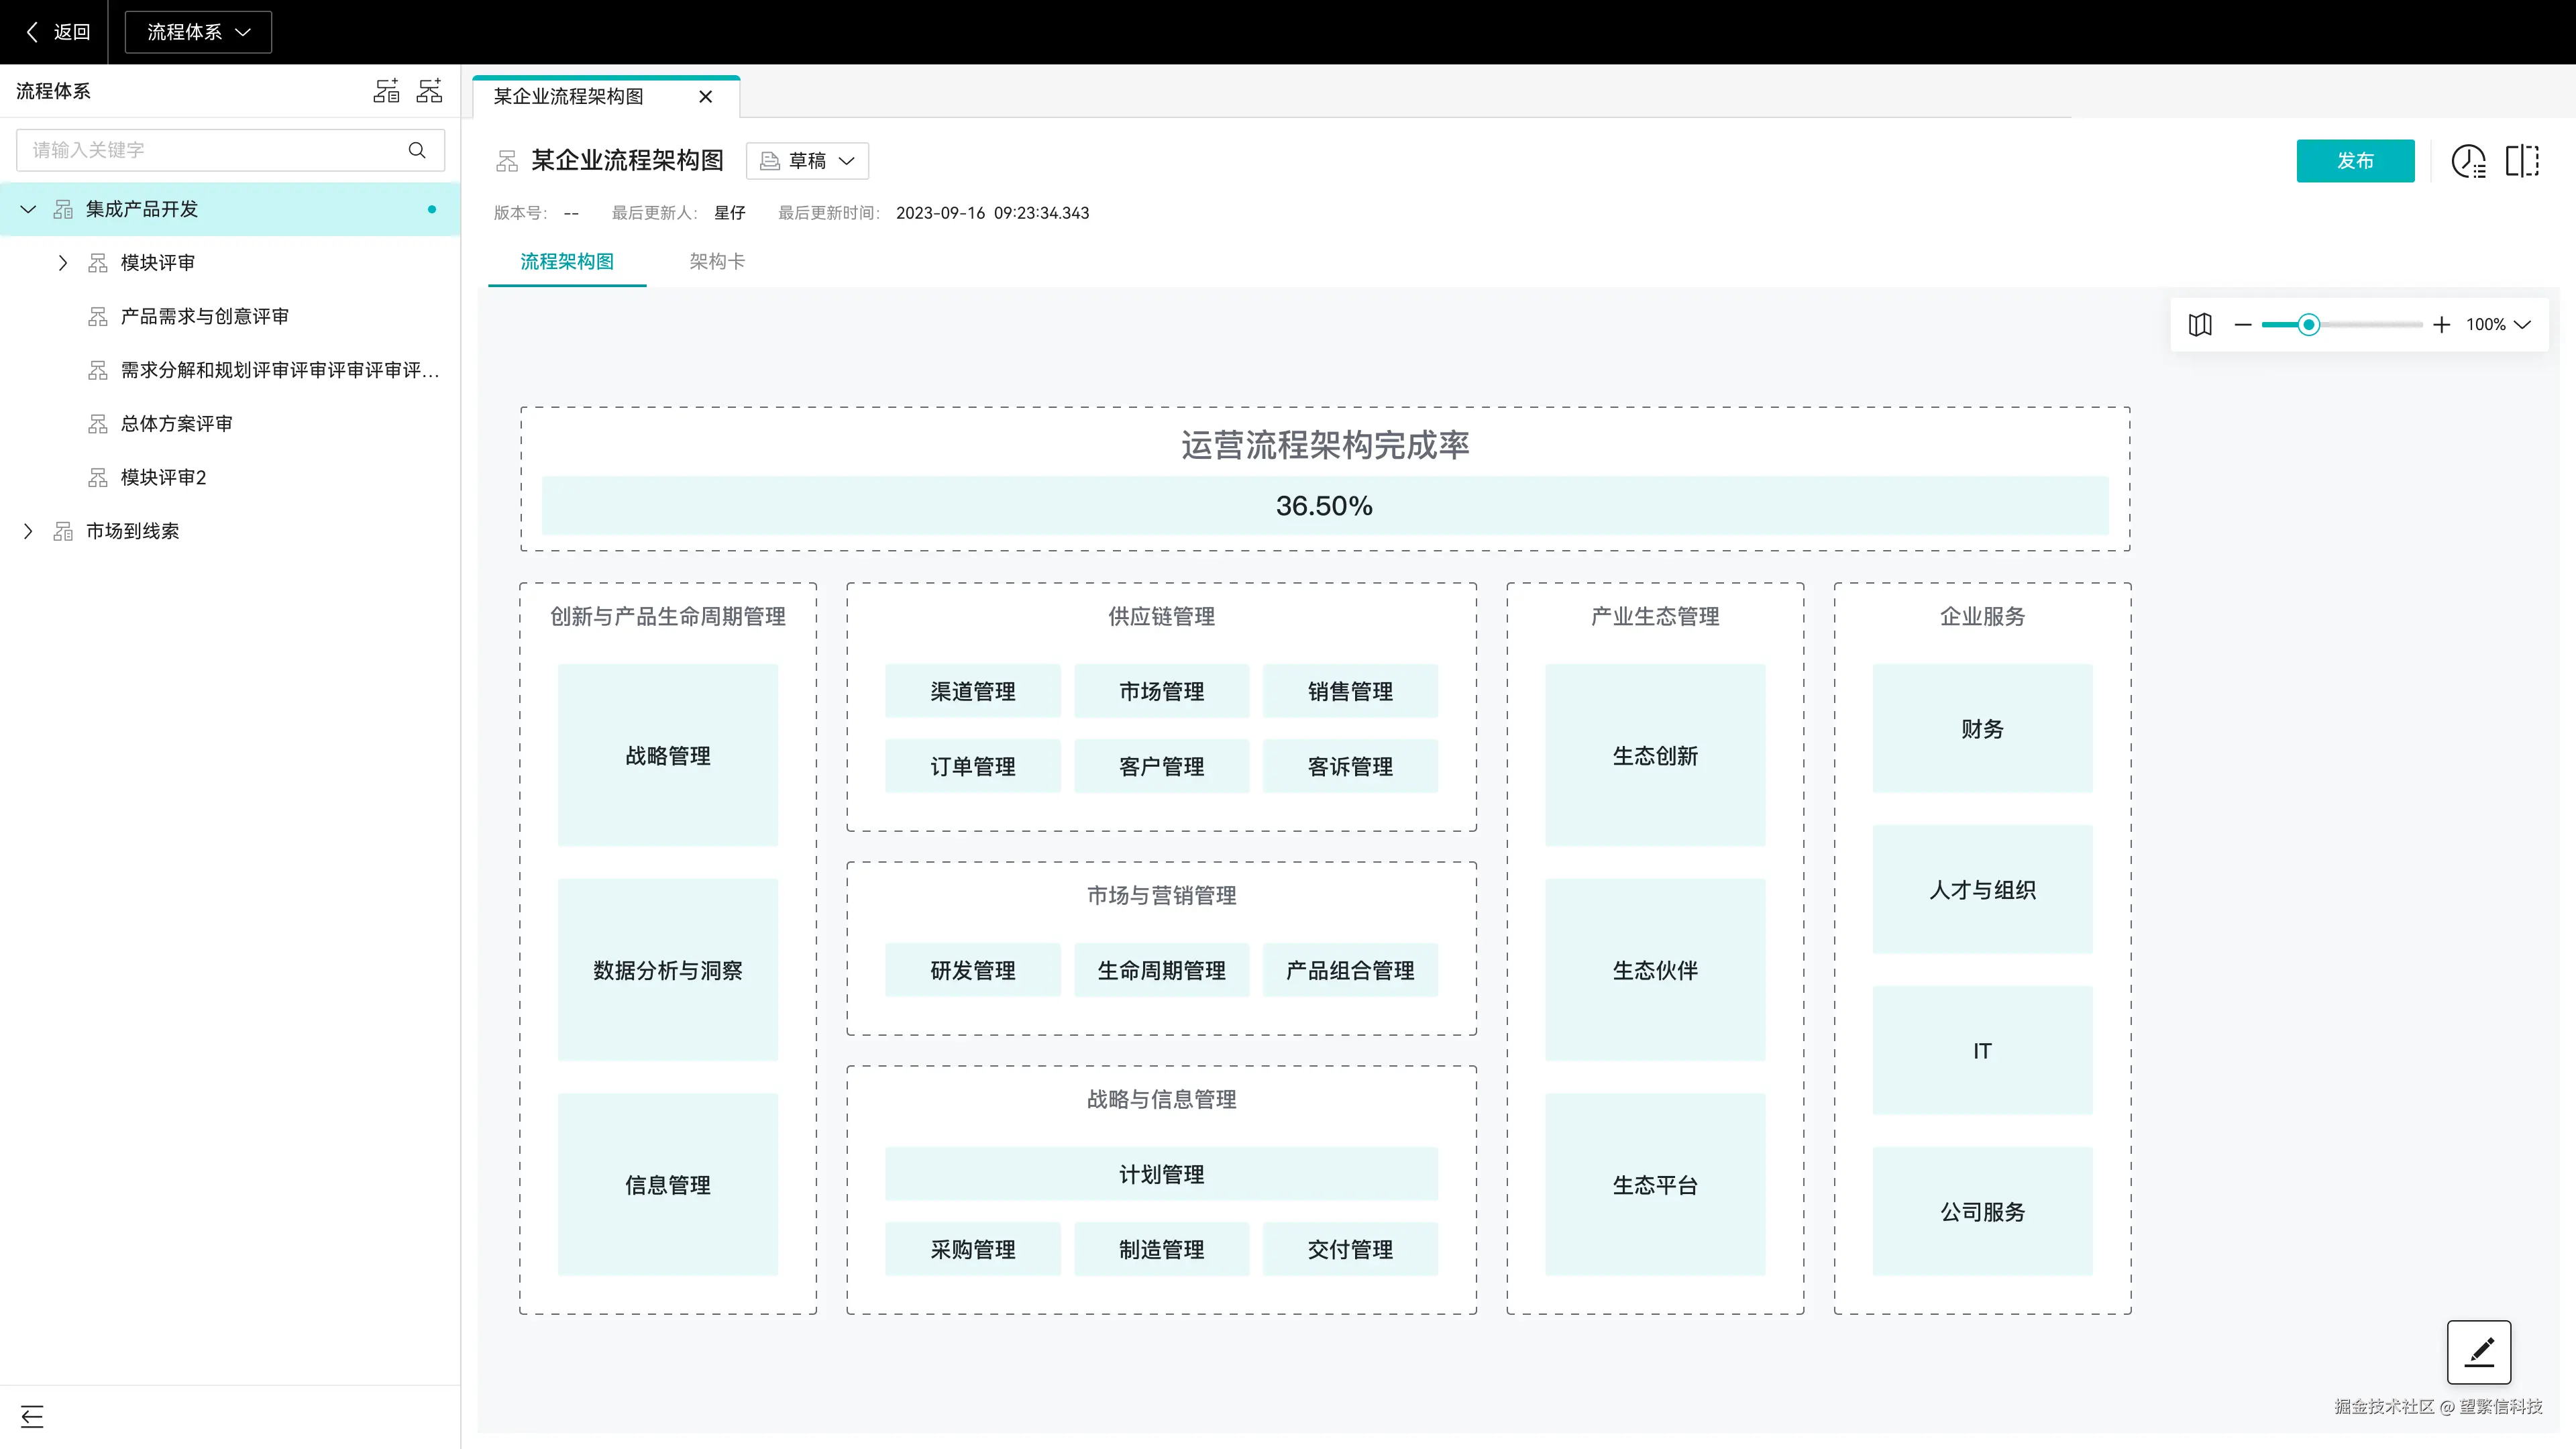Viewport: 2576px width, 1449px height.
Task: Open the 流程体系 top dropdown
Action: (x=198, y=32)
